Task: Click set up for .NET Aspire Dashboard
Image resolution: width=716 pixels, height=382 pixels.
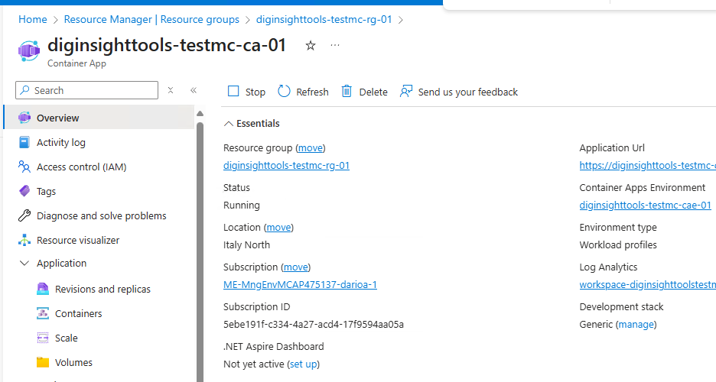Action: (304, 364)
